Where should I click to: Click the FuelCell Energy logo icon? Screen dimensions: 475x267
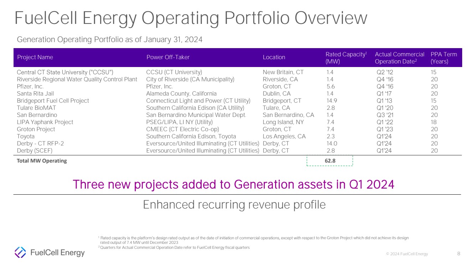pos(20,252)
